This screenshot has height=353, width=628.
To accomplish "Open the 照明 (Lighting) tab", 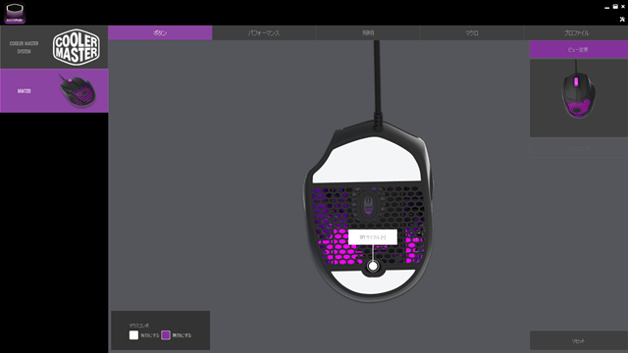I will click(368, 32).
